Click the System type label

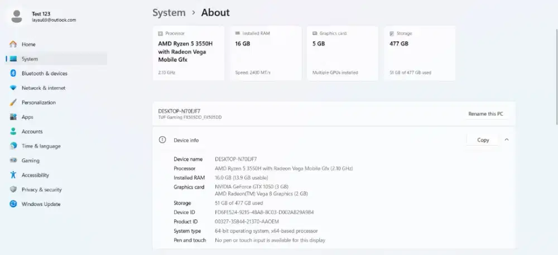(x=187, y=231)
